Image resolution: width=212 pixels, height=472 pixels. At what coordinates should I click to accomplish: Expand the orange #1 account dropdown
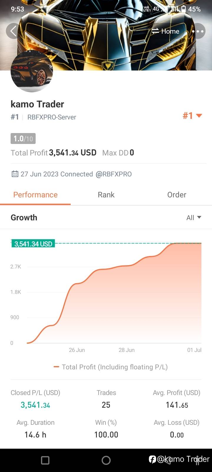[x=192, y=116]
